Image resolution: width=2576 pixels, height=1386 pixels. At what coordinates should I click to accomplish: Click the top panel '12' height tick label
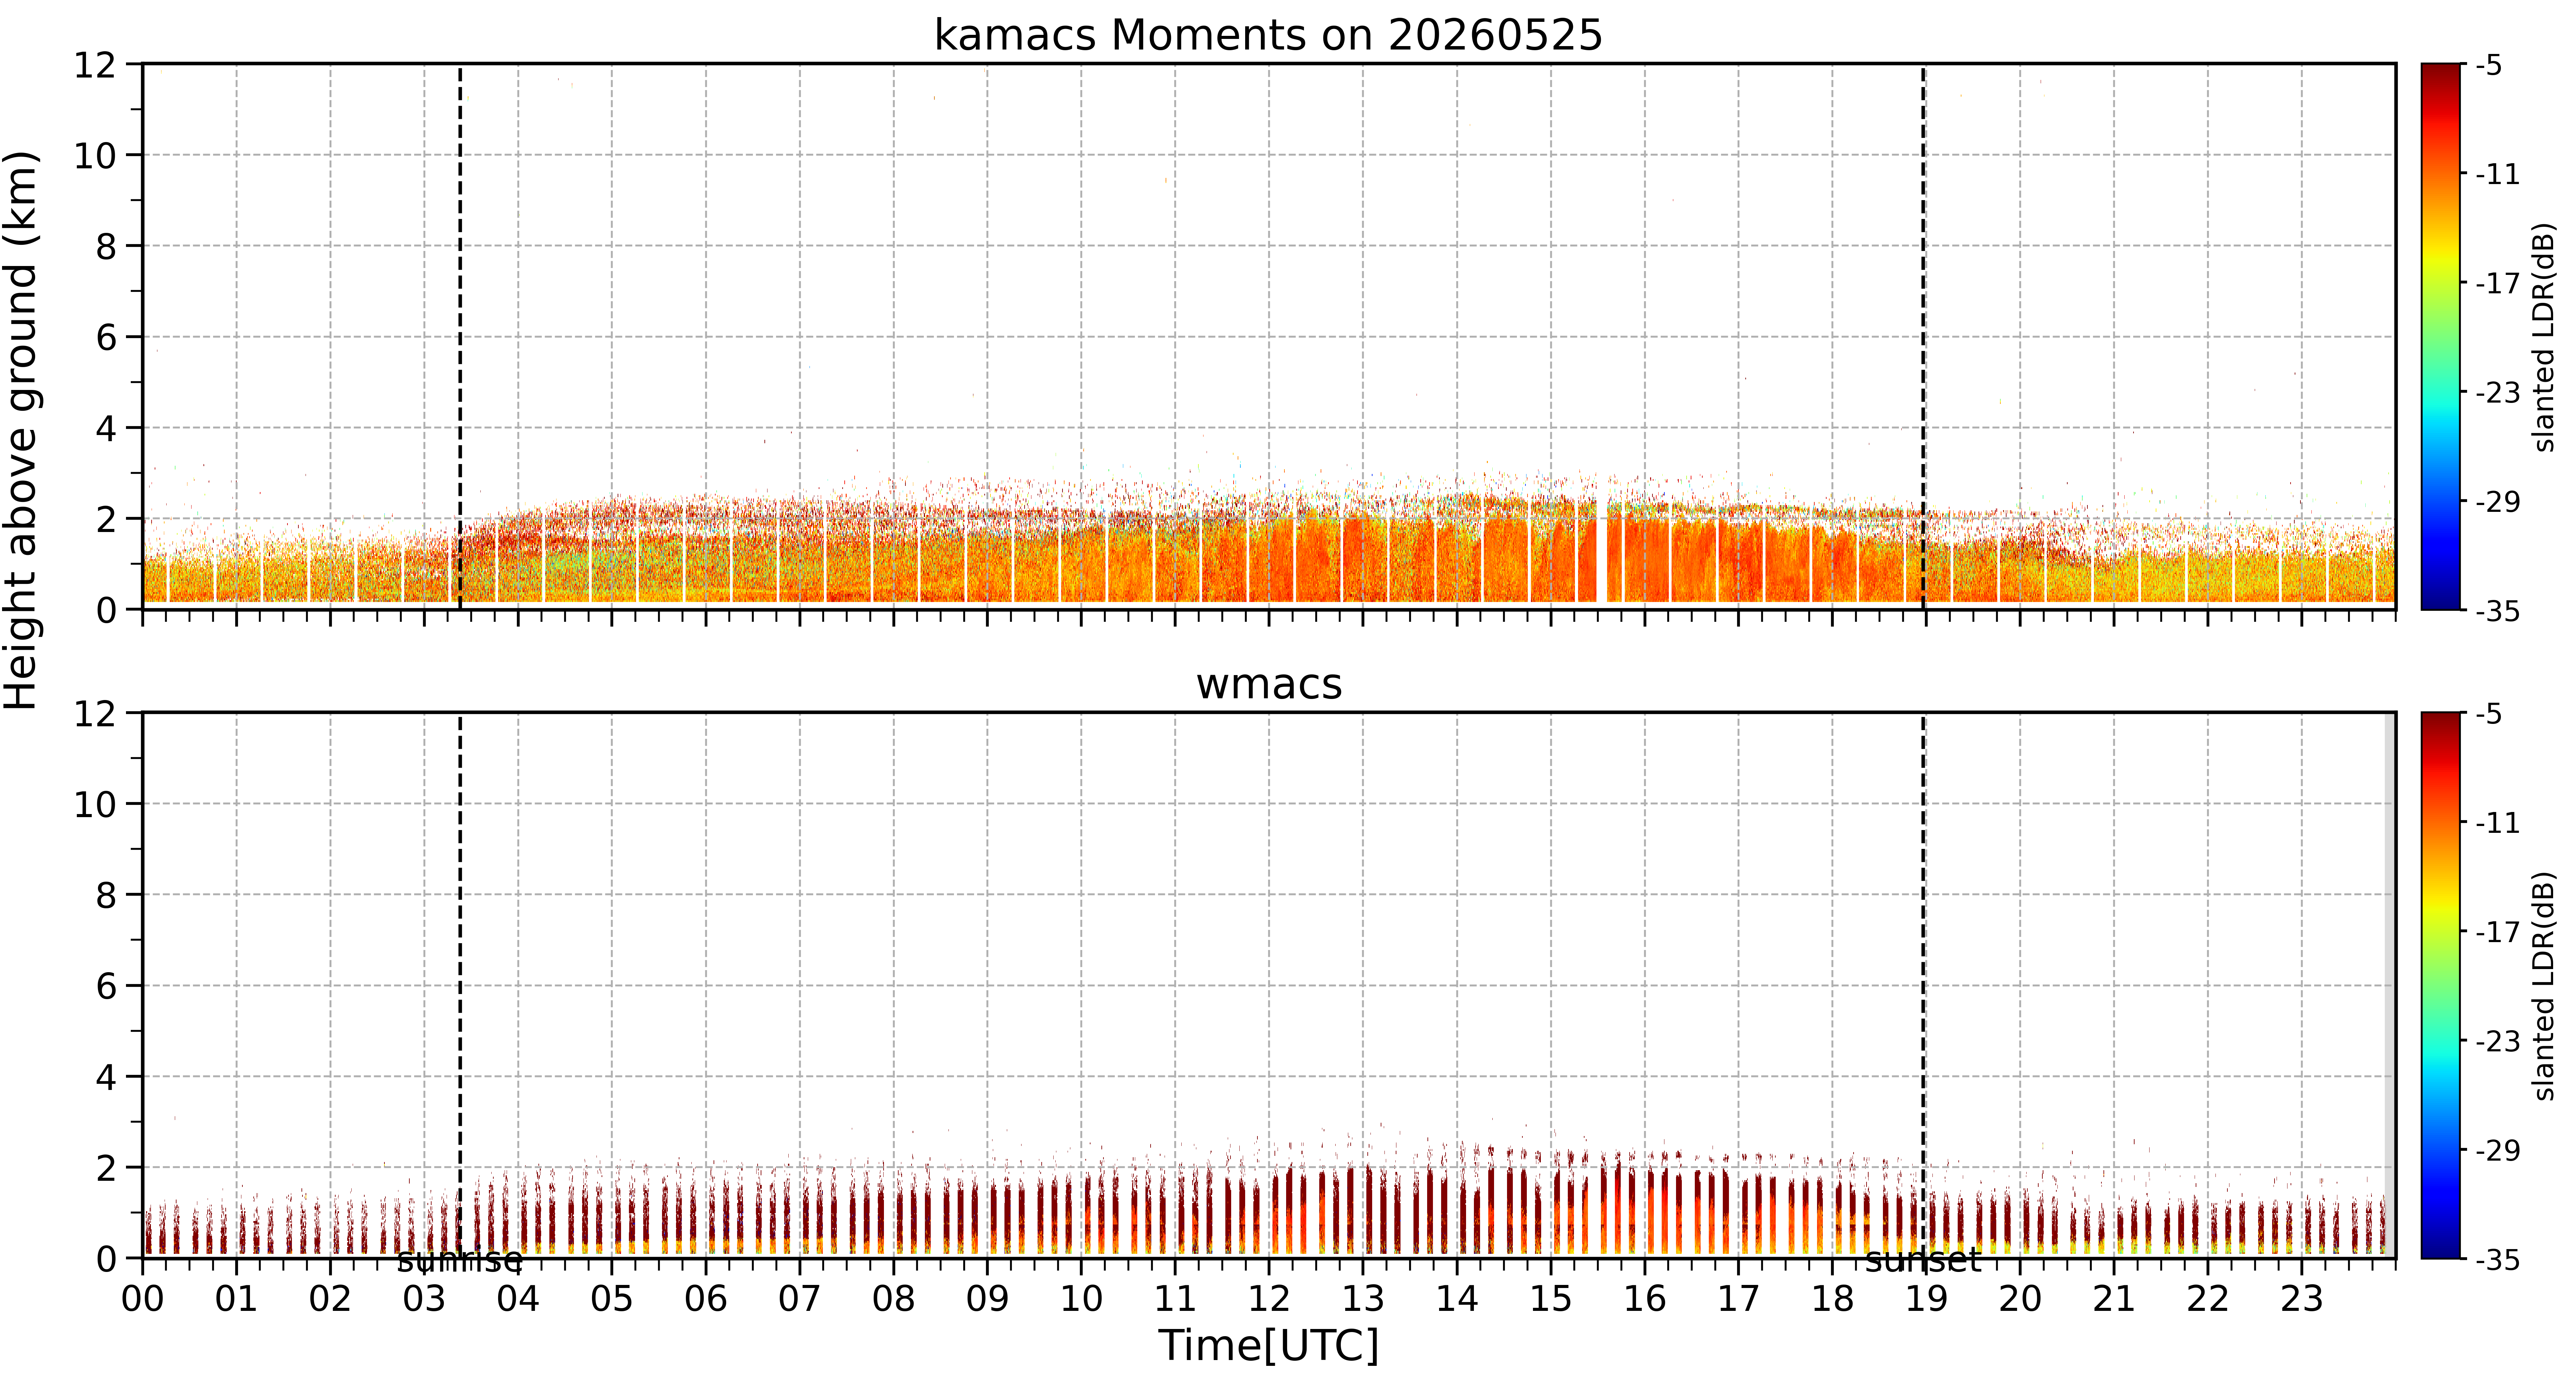coord(95,65)
